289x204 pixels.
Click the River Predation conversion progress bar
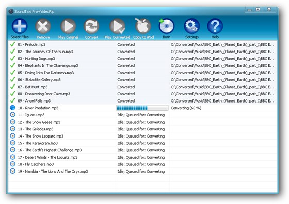[142, 108]
